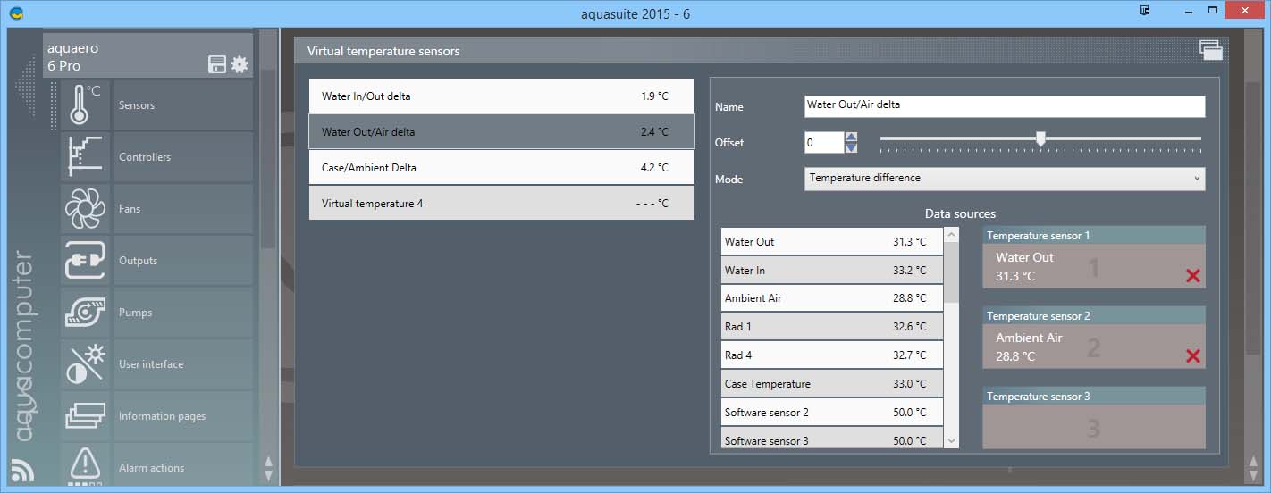
Task: Click the overlapping windows icon in the panel header
Action: click(1211, 50)
